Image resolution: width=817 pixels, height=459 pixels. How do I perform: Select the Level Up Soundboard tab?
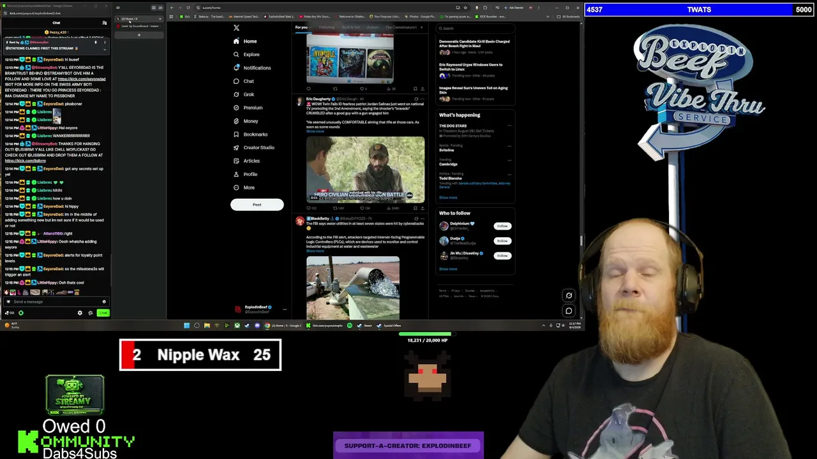139,26
